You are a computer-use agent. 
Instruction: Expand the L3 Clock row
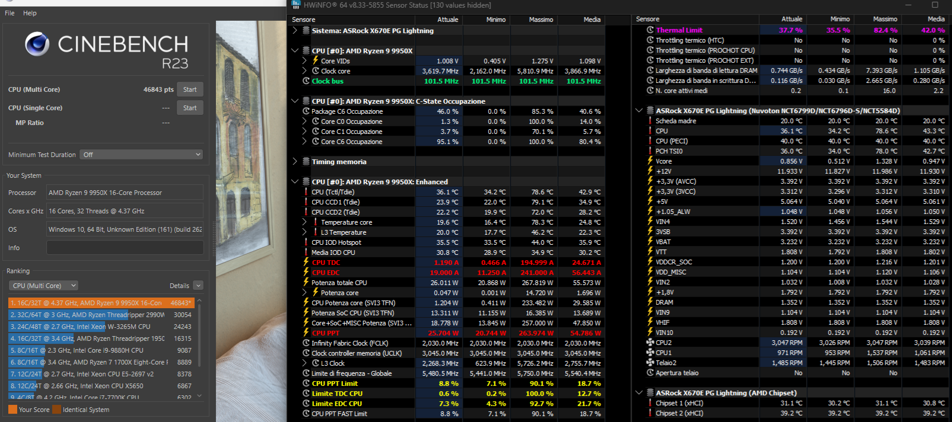pyautogui.click(x=304, y=363)
